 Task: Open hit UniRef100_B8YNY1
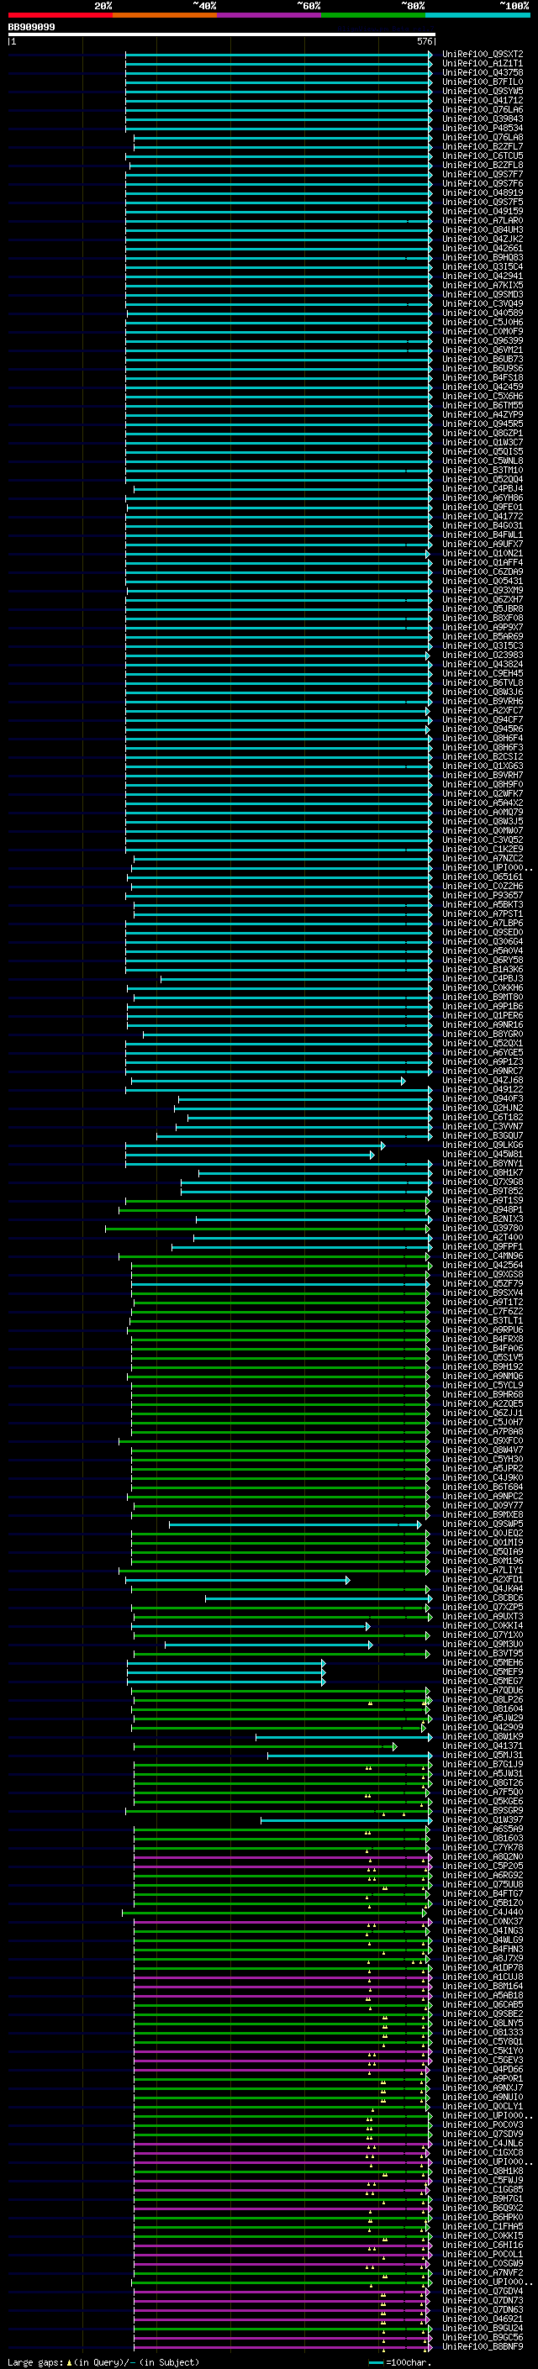483,1163
